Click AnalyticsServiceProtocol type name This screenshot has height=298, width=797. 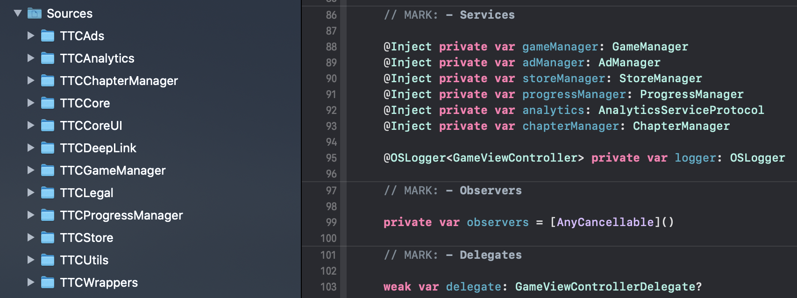pos(681,110)
